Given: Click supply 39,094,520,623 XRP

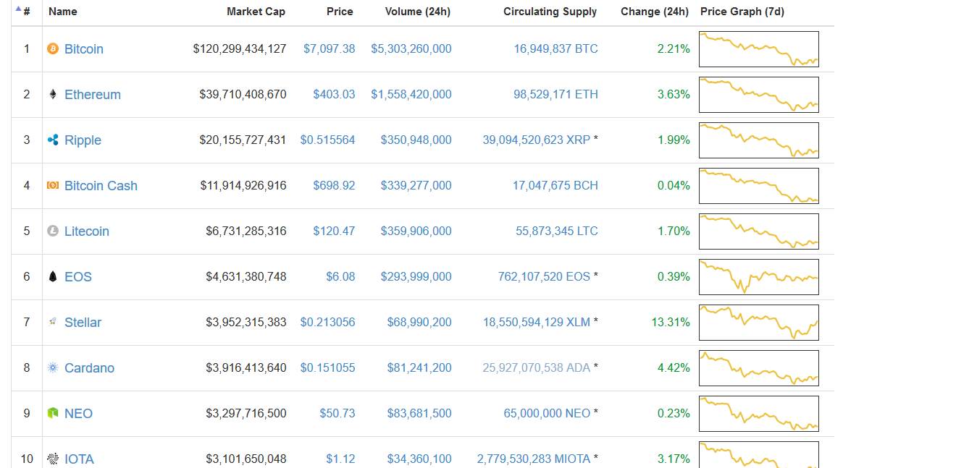Looking at the screenshot, I should point(537,140).
